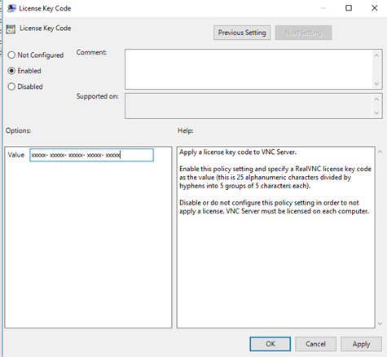Confirm with the OK button
This screenshot has height=357, width=387.
pos(270,344)
